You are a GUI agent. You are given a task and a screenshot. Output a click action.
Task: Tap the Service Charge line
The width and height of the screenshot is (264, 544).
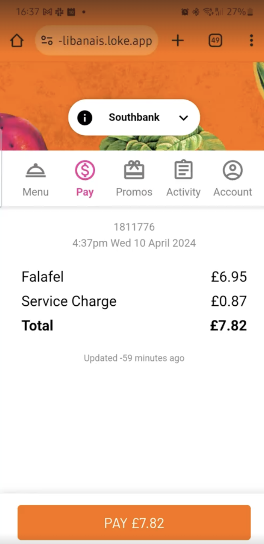134,301
